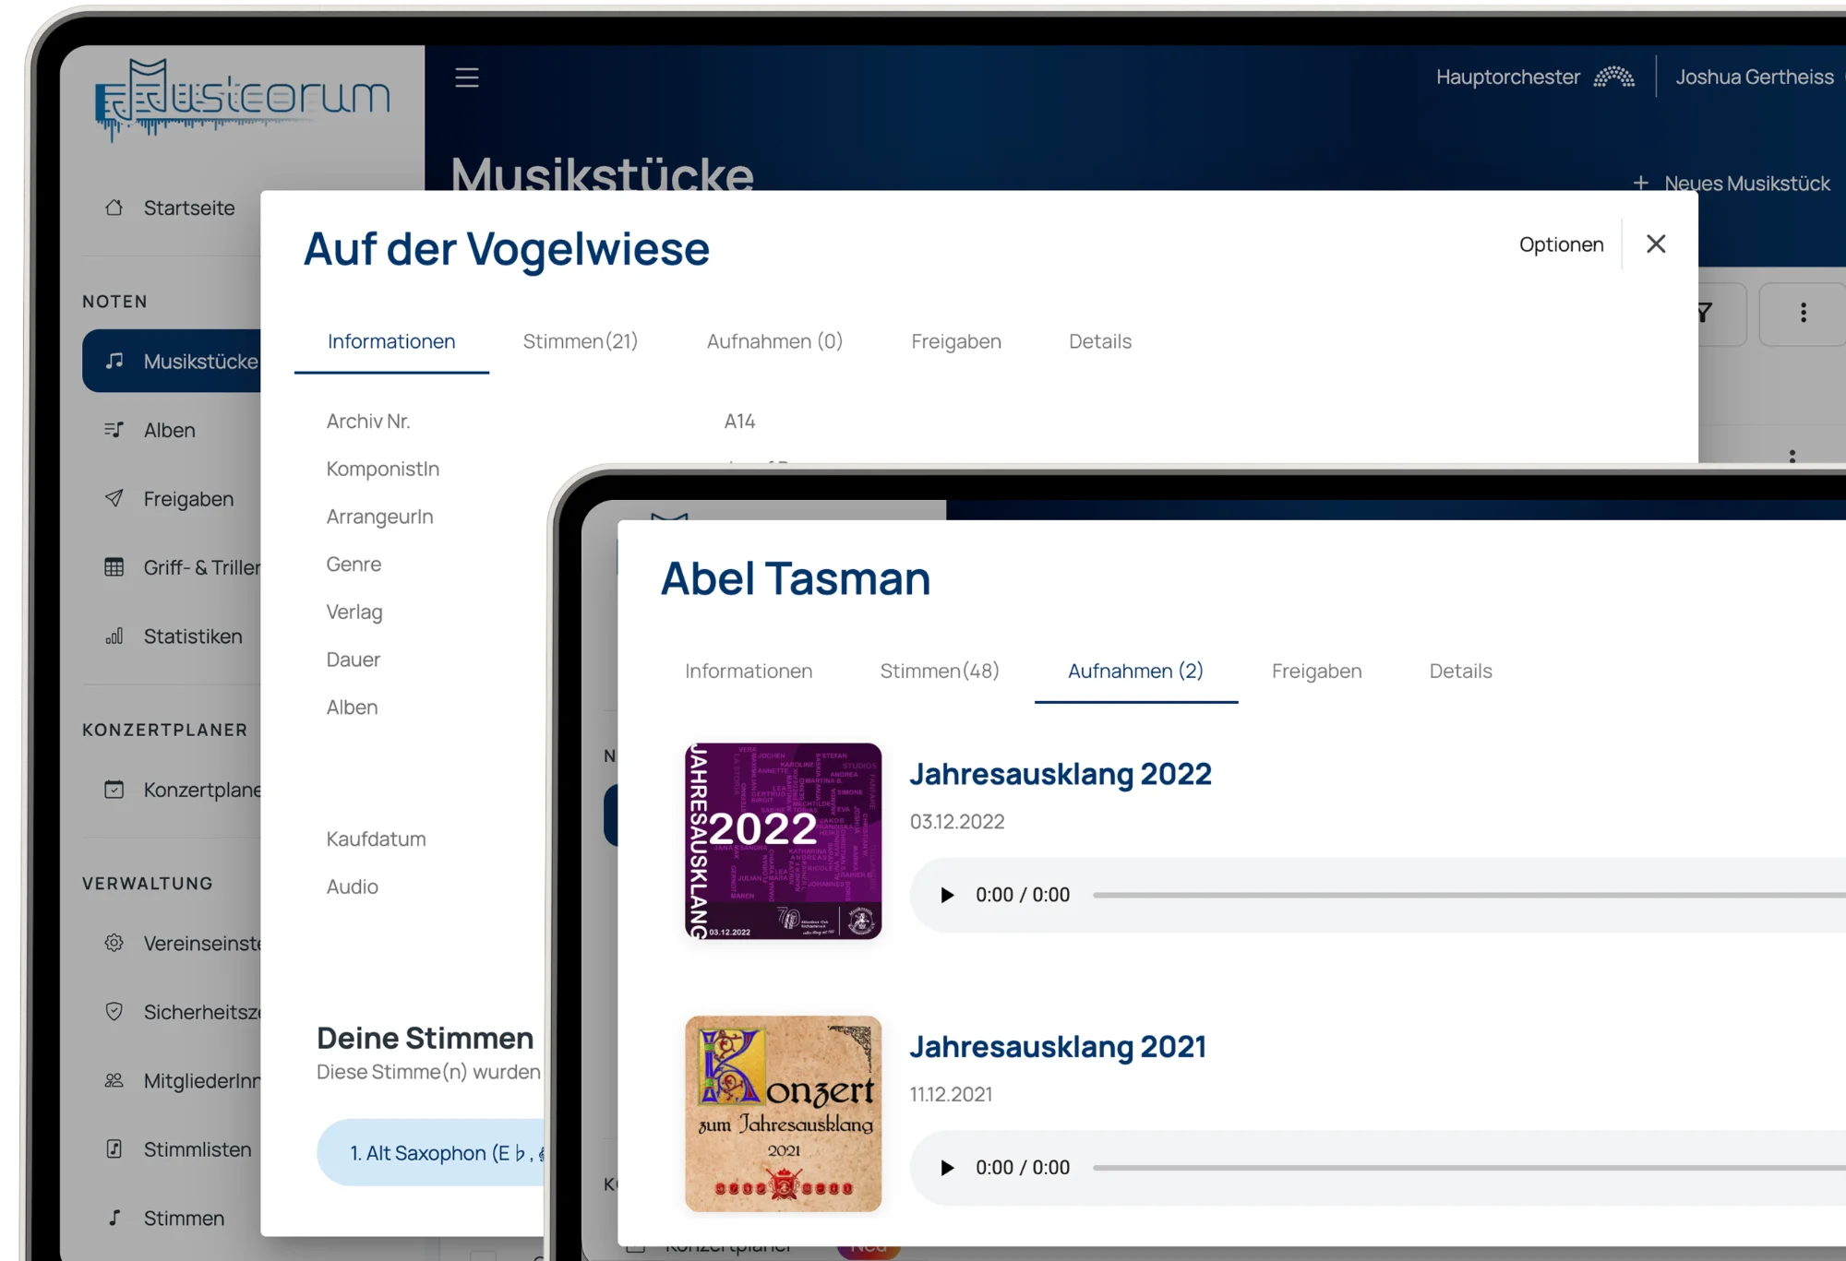This screenshot has height=1261, width=1846.
Task: Click the Musikstücke music note icon
Action: tap(114, 361)
